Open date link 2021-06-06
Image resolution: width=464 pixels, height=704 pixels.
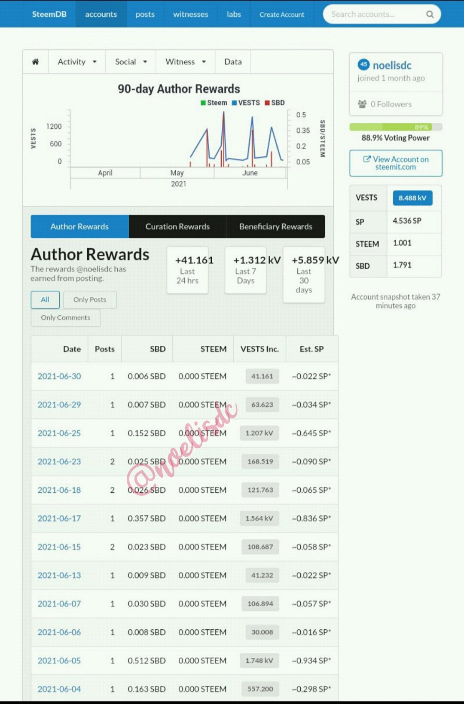click(x=59, y=632)
